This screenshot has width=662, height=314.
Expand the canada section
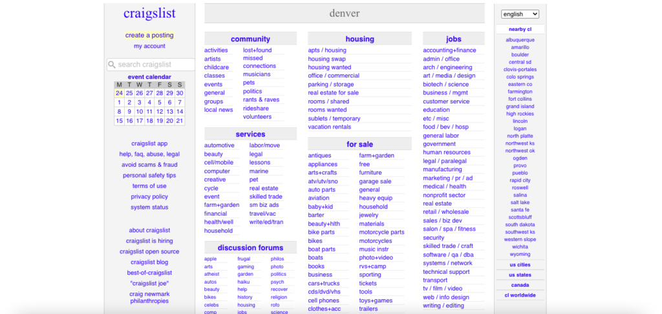520,286
